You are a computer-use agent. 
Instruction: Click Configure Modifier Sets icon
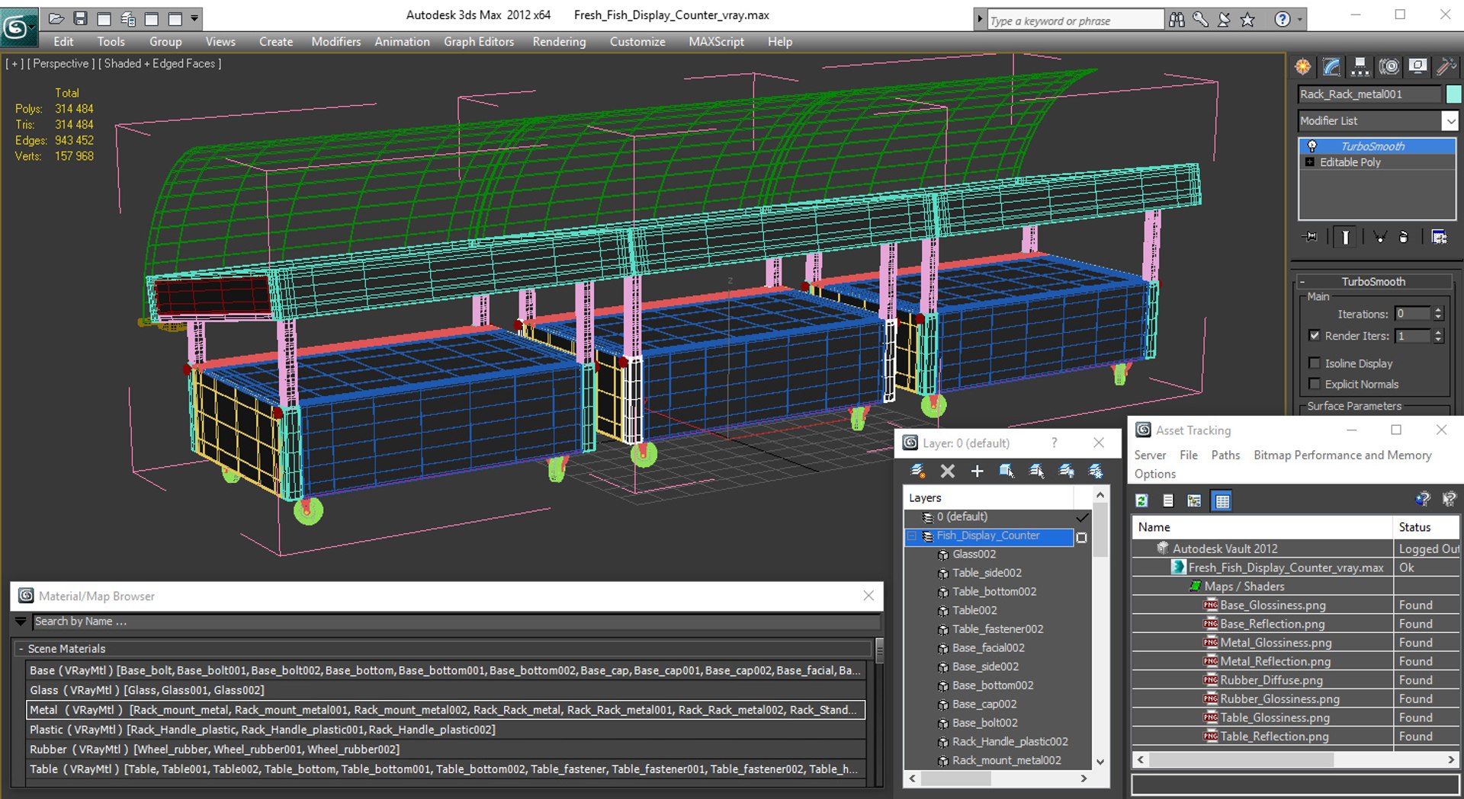click(x=1439, y=237)
